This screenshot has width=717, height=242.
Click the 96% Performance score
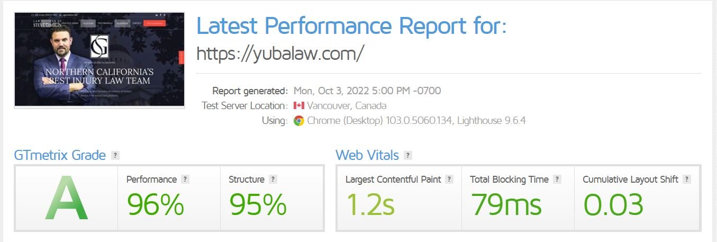(x=156, y=204)
